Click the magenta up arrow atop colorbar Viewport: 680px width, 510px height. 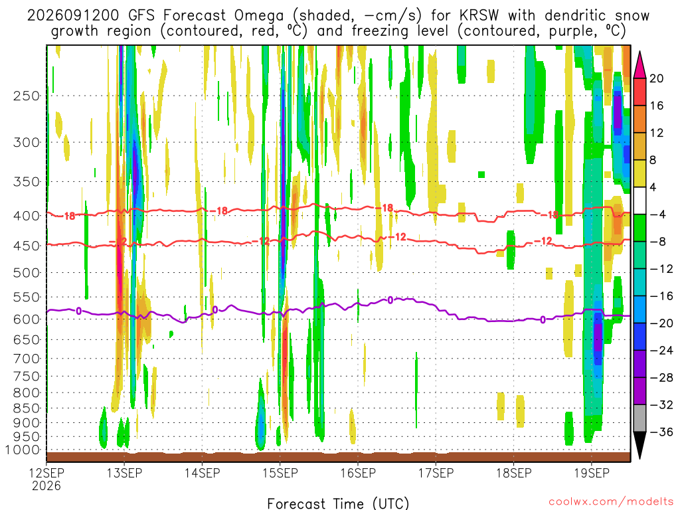point(639,65)
